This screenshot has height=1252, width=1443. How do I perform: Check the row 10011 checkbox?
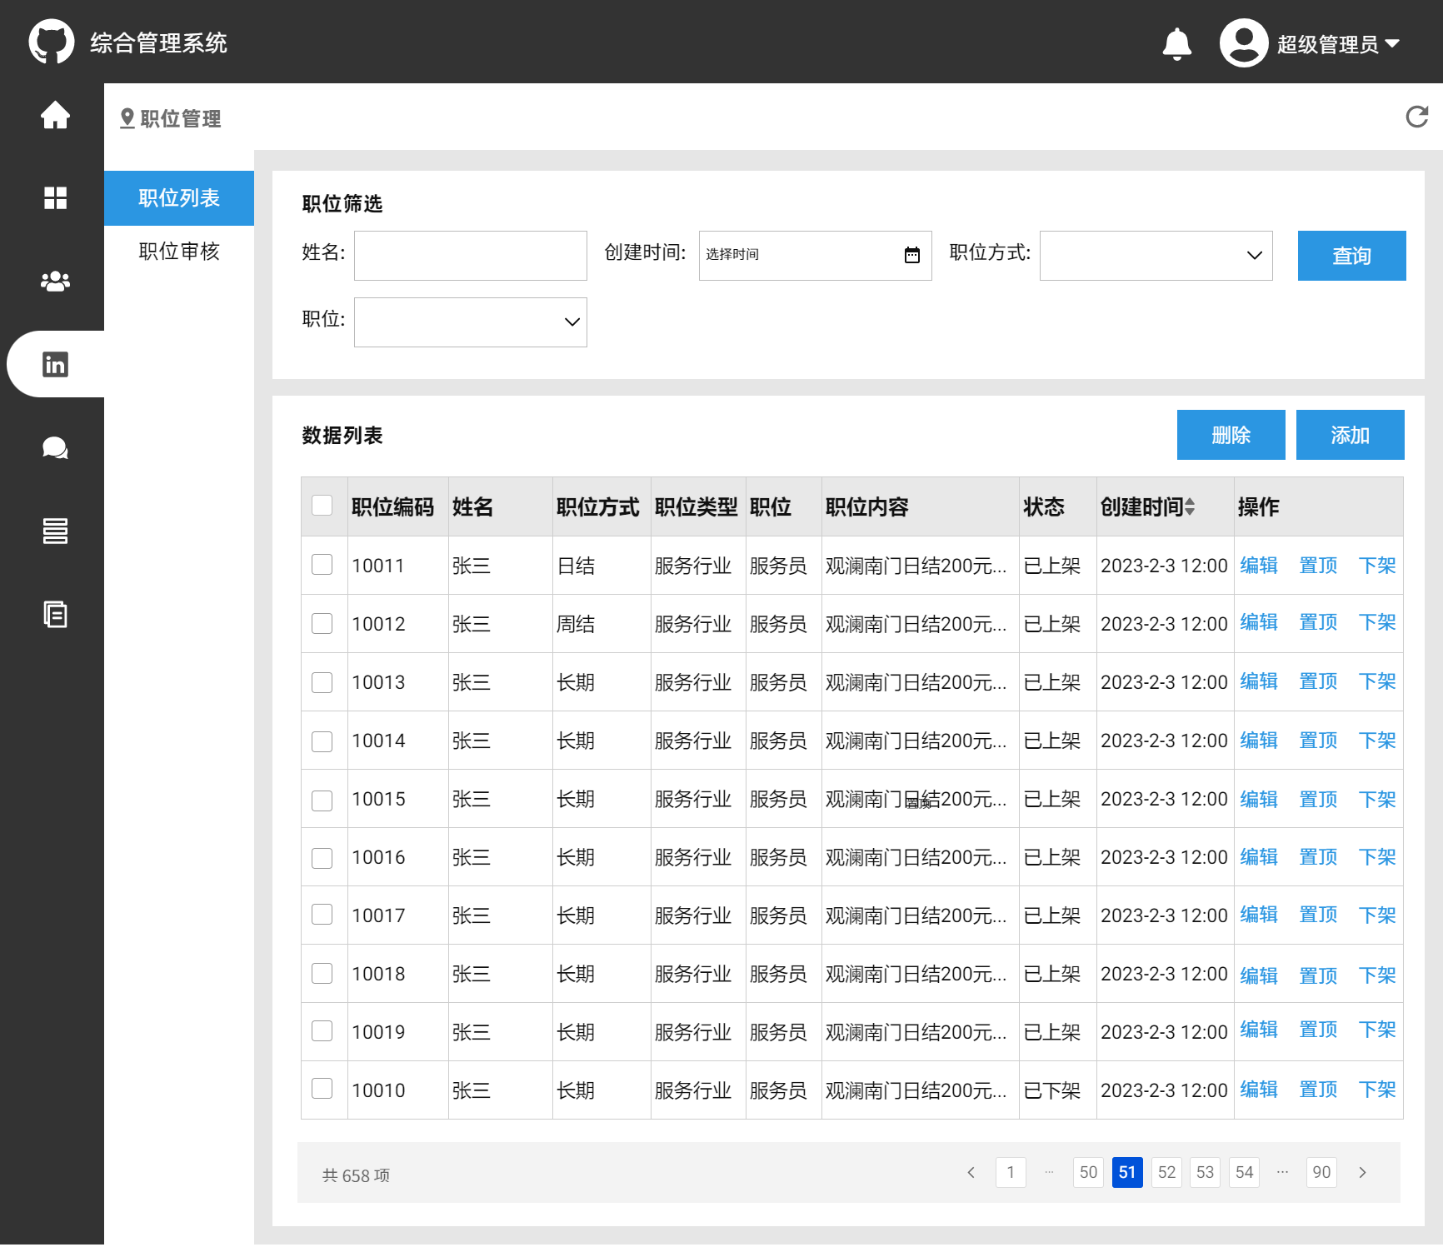click(x=322, y=565)
